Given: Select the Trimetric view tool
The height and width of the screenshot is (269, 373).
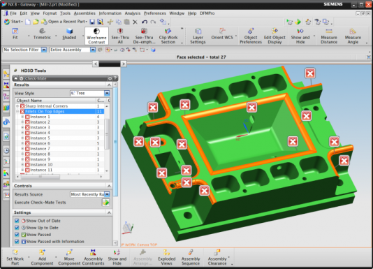Looking at the screenshot, I should [42, 34].
